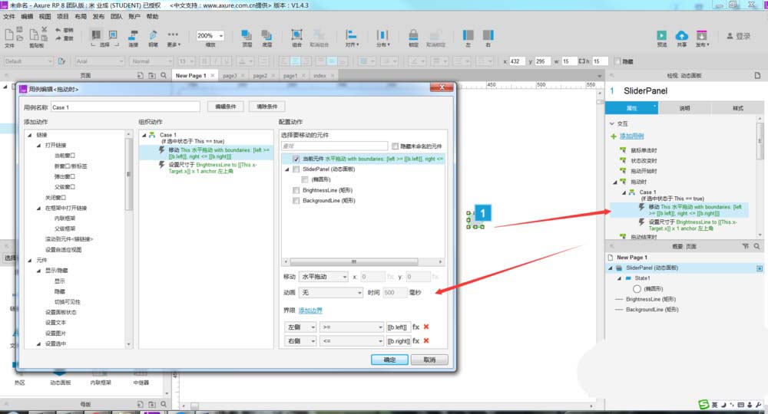Open the 移动 type dropdown showing 水平拖动
Image resolution: width=768 pixels, height=414 pixels.
click(324, 277)
